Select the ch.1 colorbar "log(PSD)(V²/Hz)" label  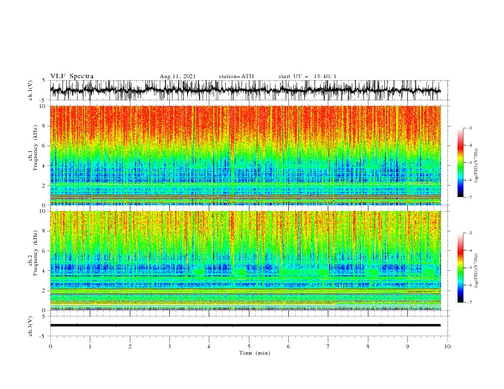tap(476, 166)
